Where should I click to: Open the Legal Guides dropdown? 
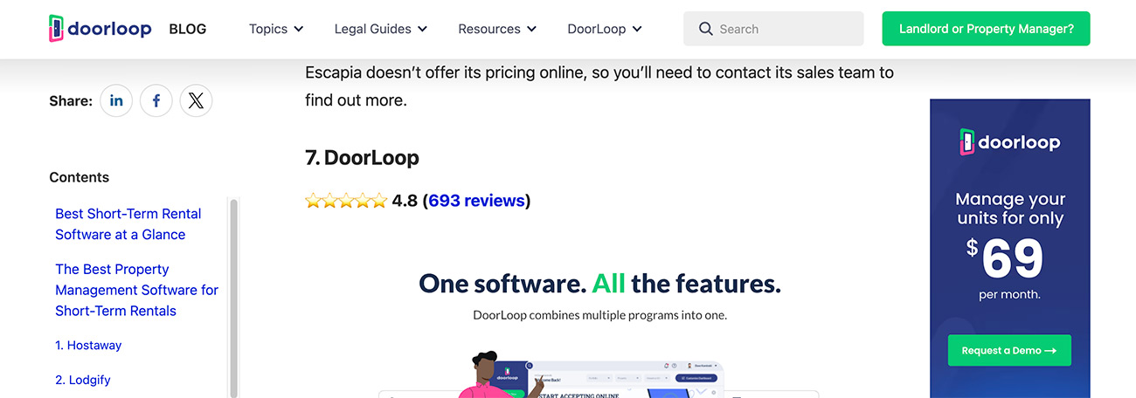click(x=380, y=29)
